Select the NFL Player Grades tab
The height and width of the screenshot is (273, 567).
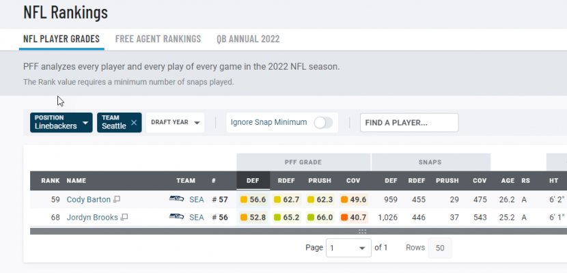tap(61, 39)
